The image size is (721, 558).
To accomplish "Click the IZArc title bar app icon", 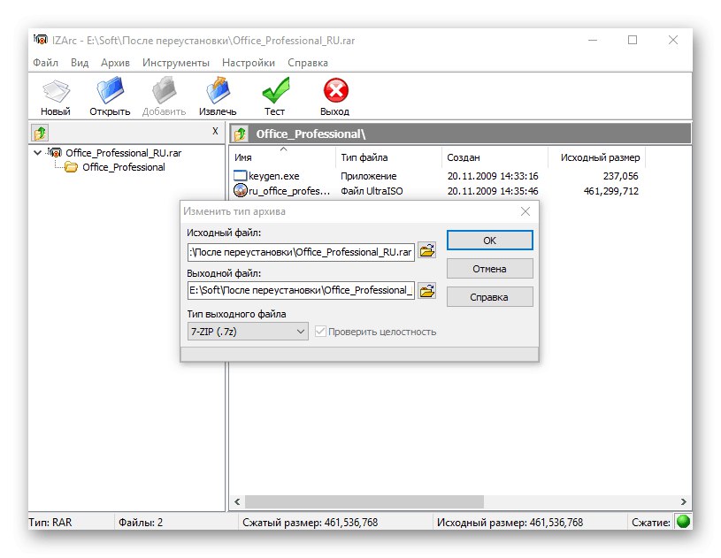I will [x=41, y=40].
